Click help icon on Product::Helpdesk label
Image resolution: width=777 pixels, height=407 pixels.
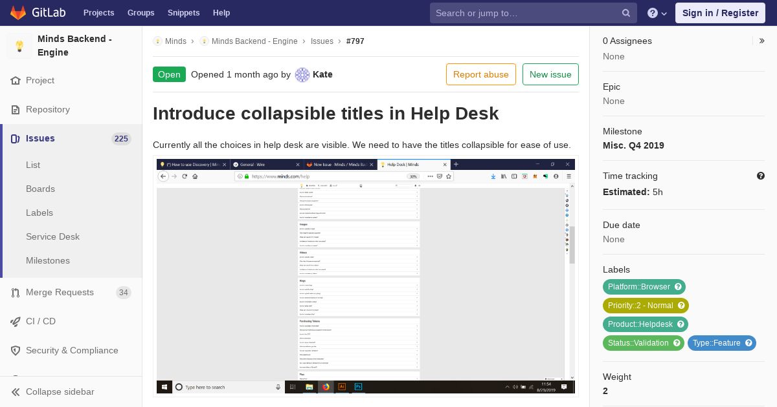click(681, 324)
